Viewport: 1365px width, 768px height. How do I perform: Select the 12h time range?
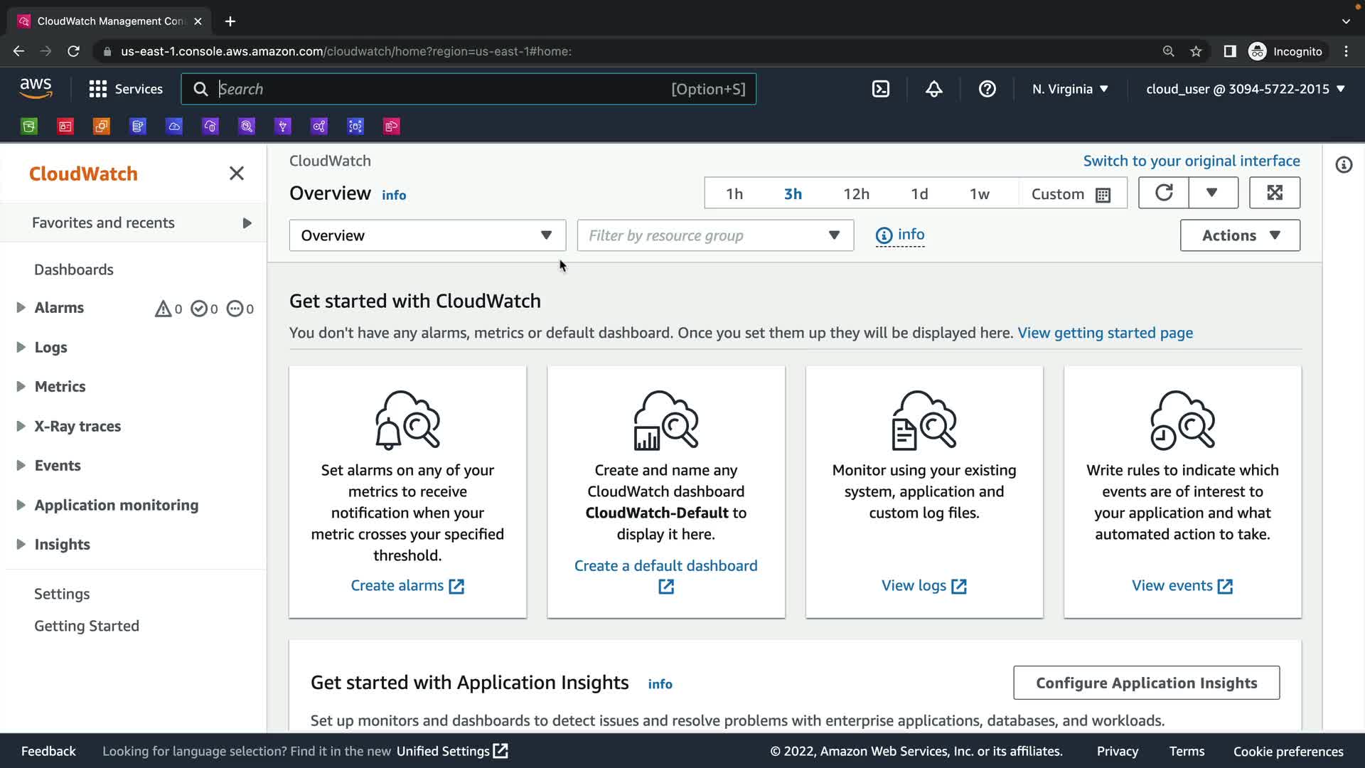pyautogui.click(x=856, y=194)
